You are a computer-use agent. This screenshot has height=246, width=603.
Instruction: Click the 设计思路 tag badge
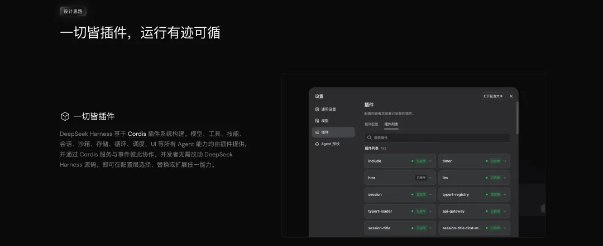point(73,12)
